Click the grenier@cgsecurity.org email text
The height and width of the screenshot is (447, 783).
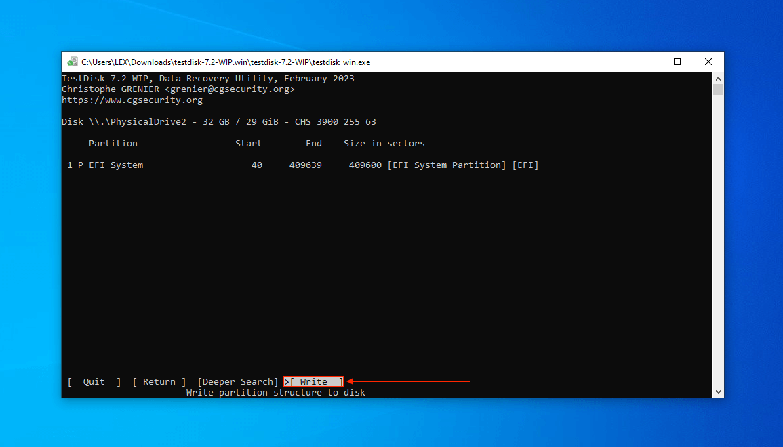point(230,89)
